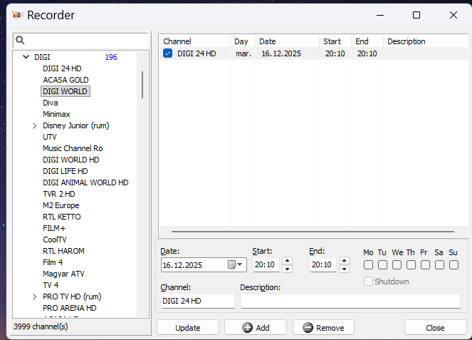This screenshot has width=472, height=340.
Task: Select DIGI ANIMAL WORLD HD channel
Action: pos(85,182)
